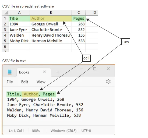Minimize the Notepad window
Screen dimensions: 148x138
pos(81,69)
